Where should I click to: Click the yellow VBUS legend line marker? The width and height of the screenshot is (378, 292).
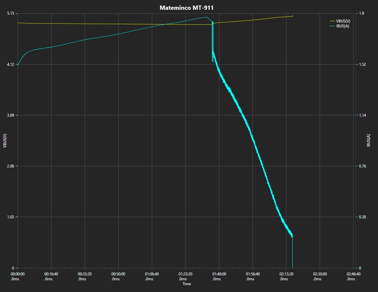pos(332,21)
